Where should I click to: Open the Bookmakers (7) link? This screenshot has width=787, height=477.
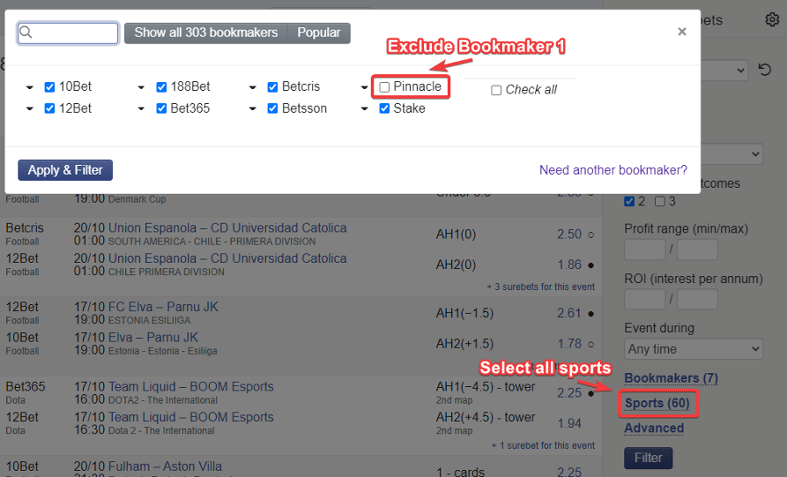[x=671, y=378]
